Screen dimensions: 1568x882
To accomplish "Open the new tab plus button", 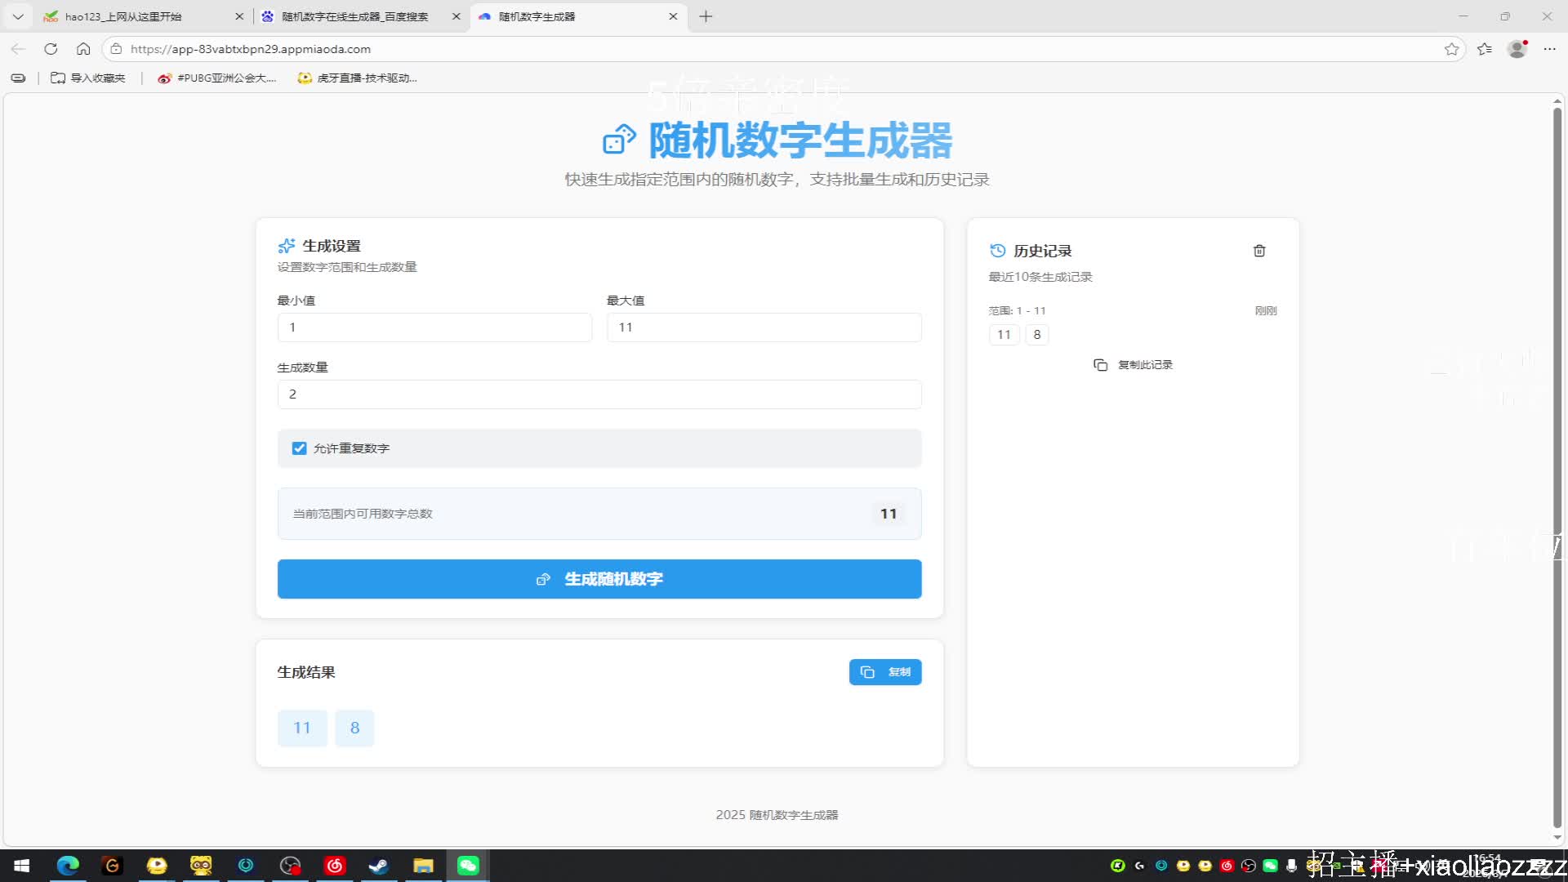I will [x=706, y=16].
